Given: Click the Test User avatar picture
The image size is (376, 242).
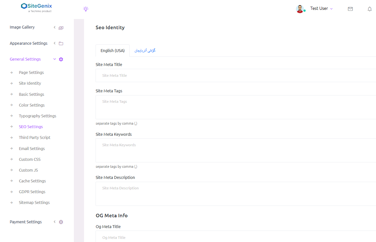Looking at the screenshot, I should pos(300,9).
